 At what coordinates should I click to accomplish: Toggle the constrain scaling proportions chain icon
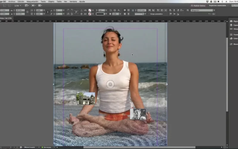[48, 12]
